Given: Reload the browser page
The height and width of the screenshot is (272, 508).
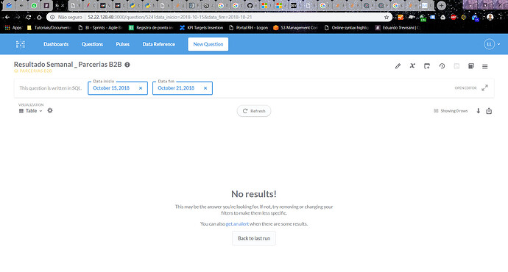Looking at the screenshot, I should point(29,17).
